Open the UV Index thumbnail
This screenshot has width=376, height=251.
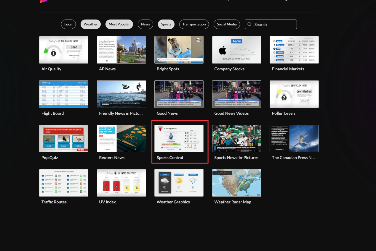121,183
